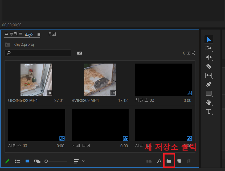Select the Selection tool

[x=209, y=39]
